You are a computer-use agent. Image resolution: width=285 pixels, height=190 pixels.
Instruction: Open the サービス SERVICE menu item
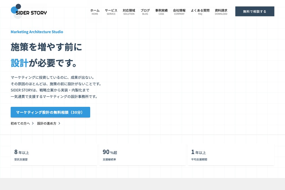coord(111,12)
